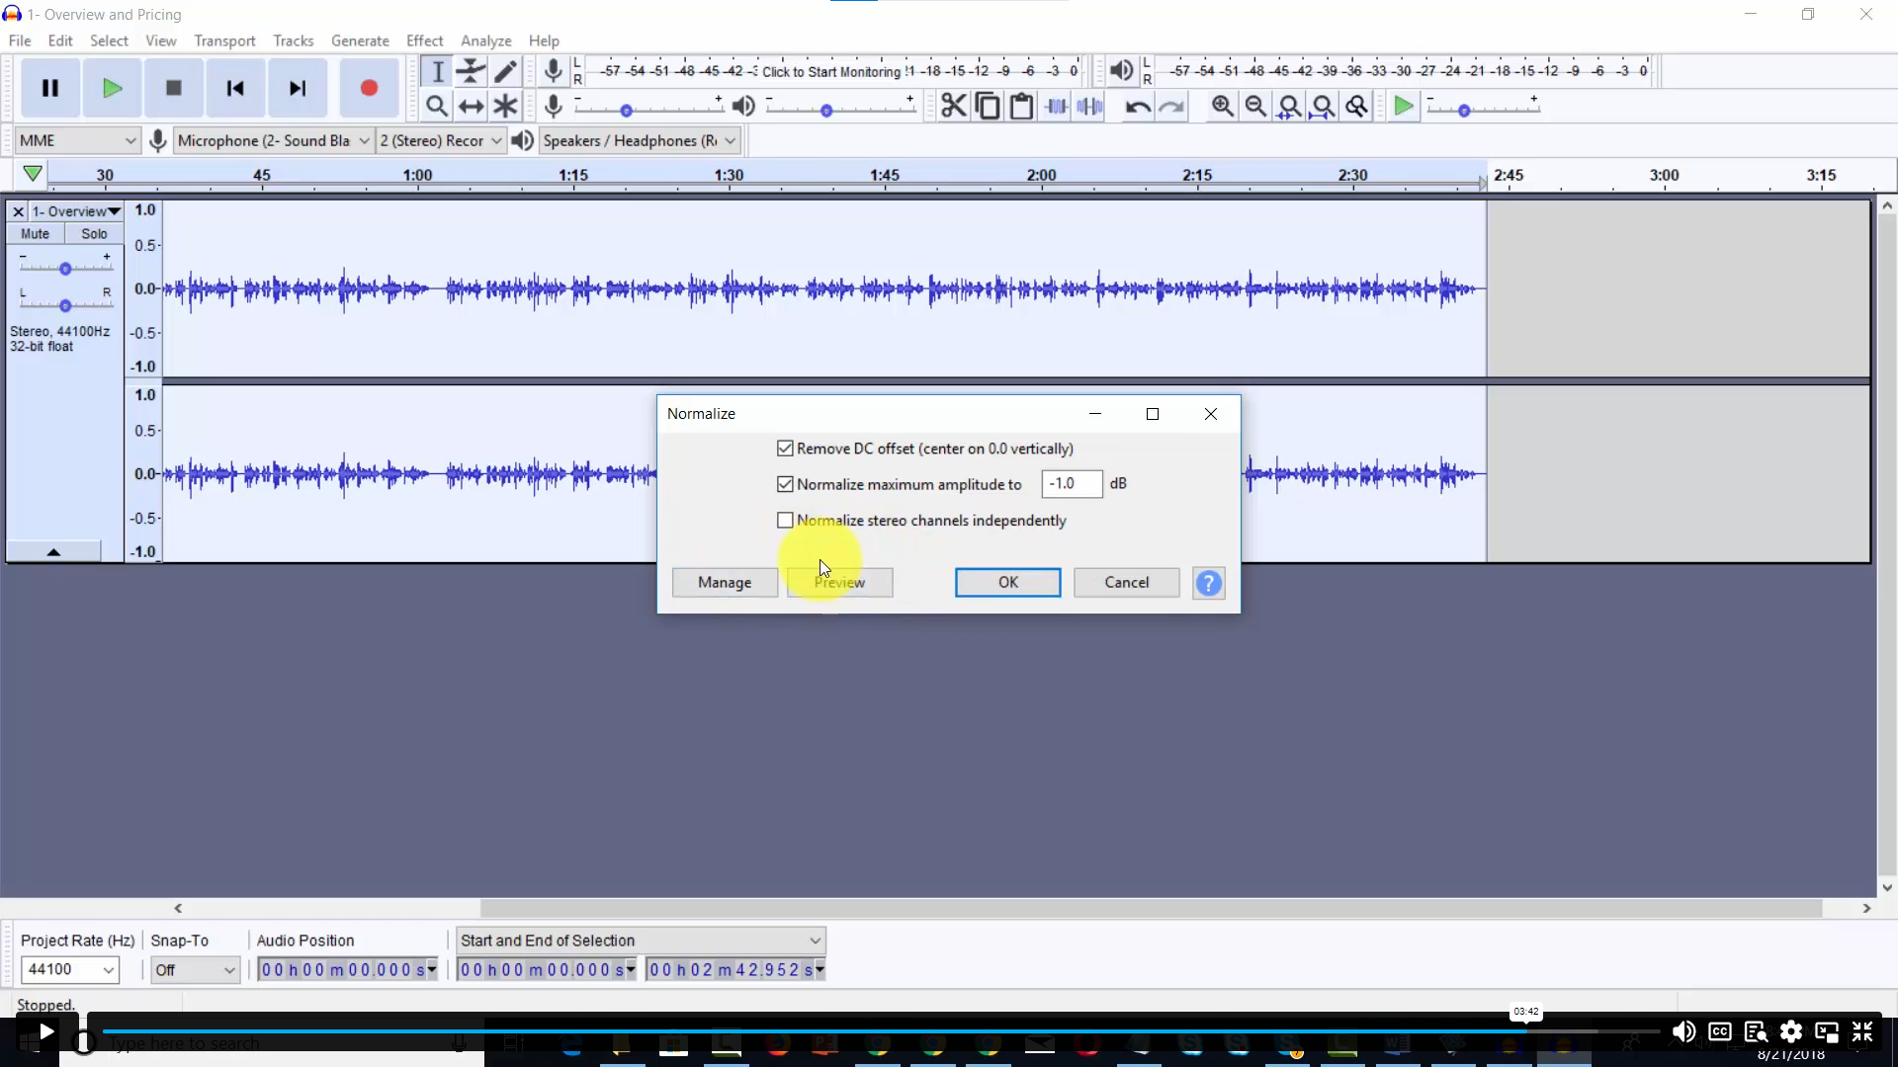
Task: Open the Microphone device dropdown
Action: [x=363, y=140]
